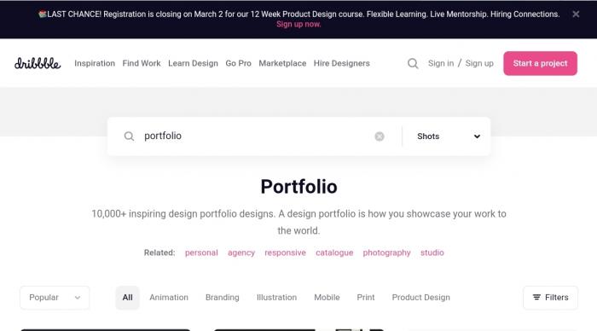Focus the portfolio search input field

click(x=255, y=136)
